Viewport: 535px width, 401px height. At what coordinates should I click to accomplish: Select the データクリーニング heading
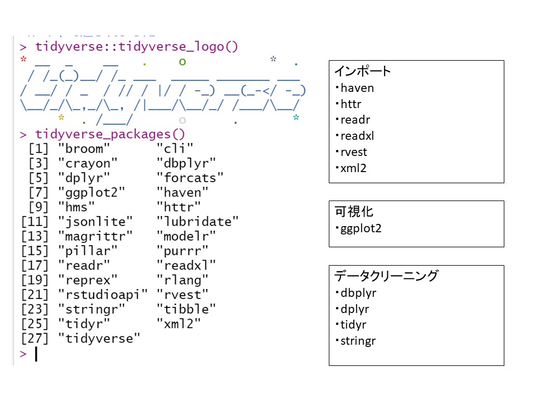[386, 276]
